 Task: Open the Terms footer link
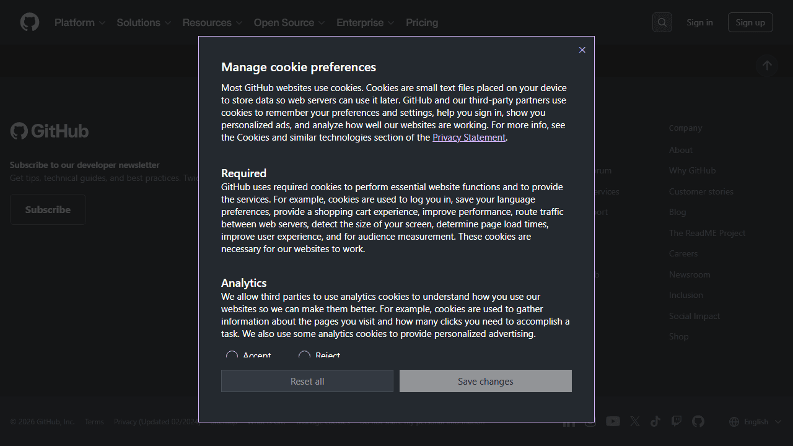pyautogui.click(x=94, y=422)
